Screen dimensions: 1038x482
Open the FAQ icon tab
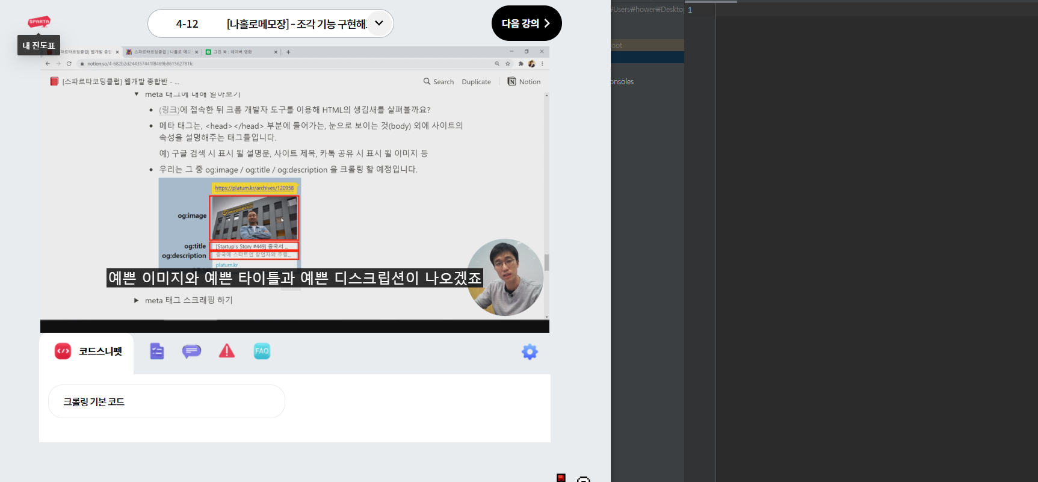click(262, 351)
